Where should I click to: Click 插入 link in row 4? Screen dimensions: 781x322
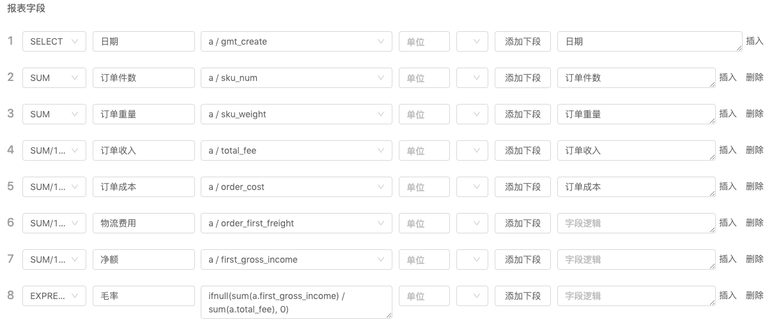click(728, 150)
